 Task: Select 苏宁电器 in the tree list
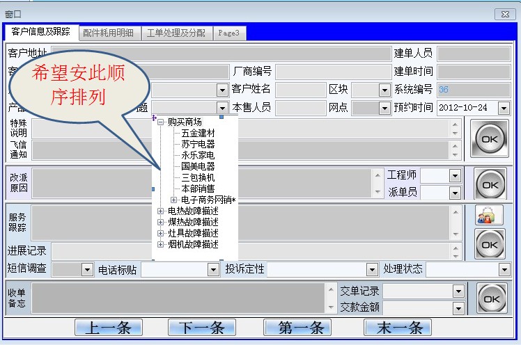tap(198, 145)
